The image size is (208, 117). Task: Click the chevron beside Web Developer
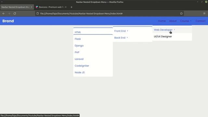(x=175, y=30)
